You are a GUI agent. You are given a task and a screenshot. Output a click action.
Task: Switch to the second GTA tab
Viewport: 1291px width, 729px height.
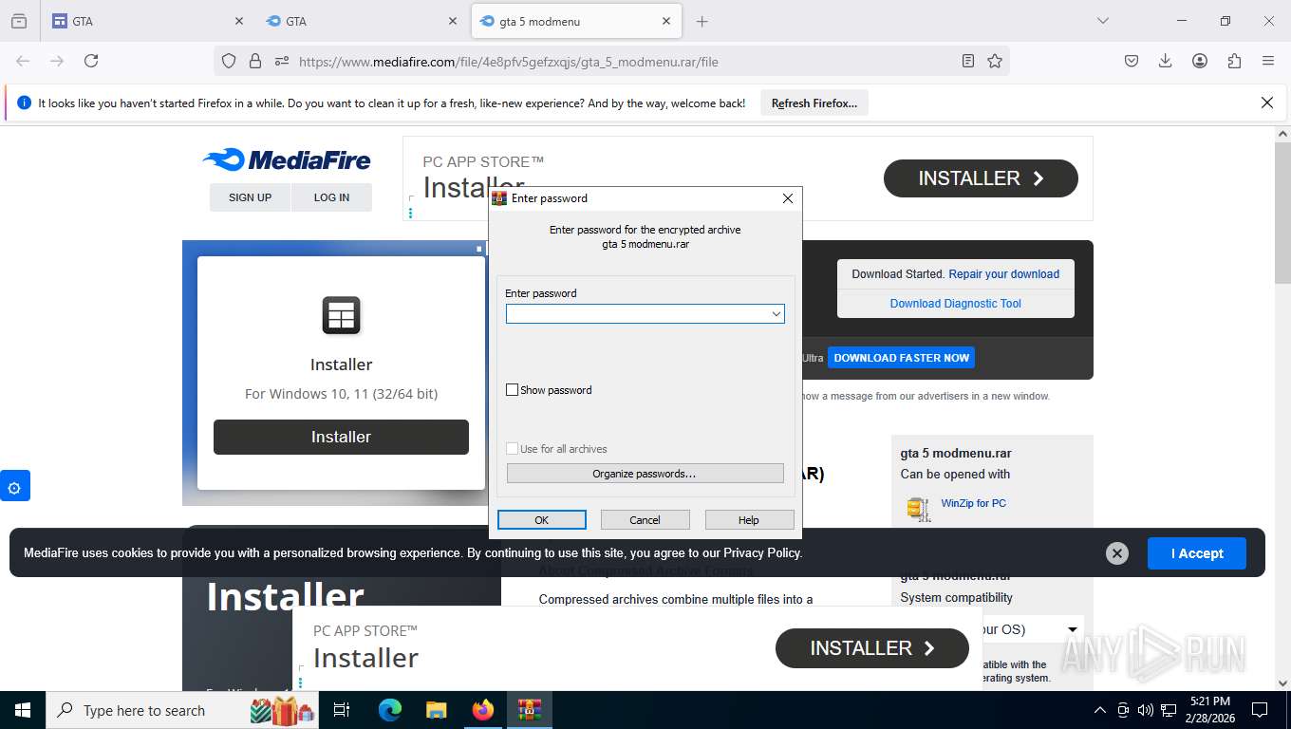point(362,21)
